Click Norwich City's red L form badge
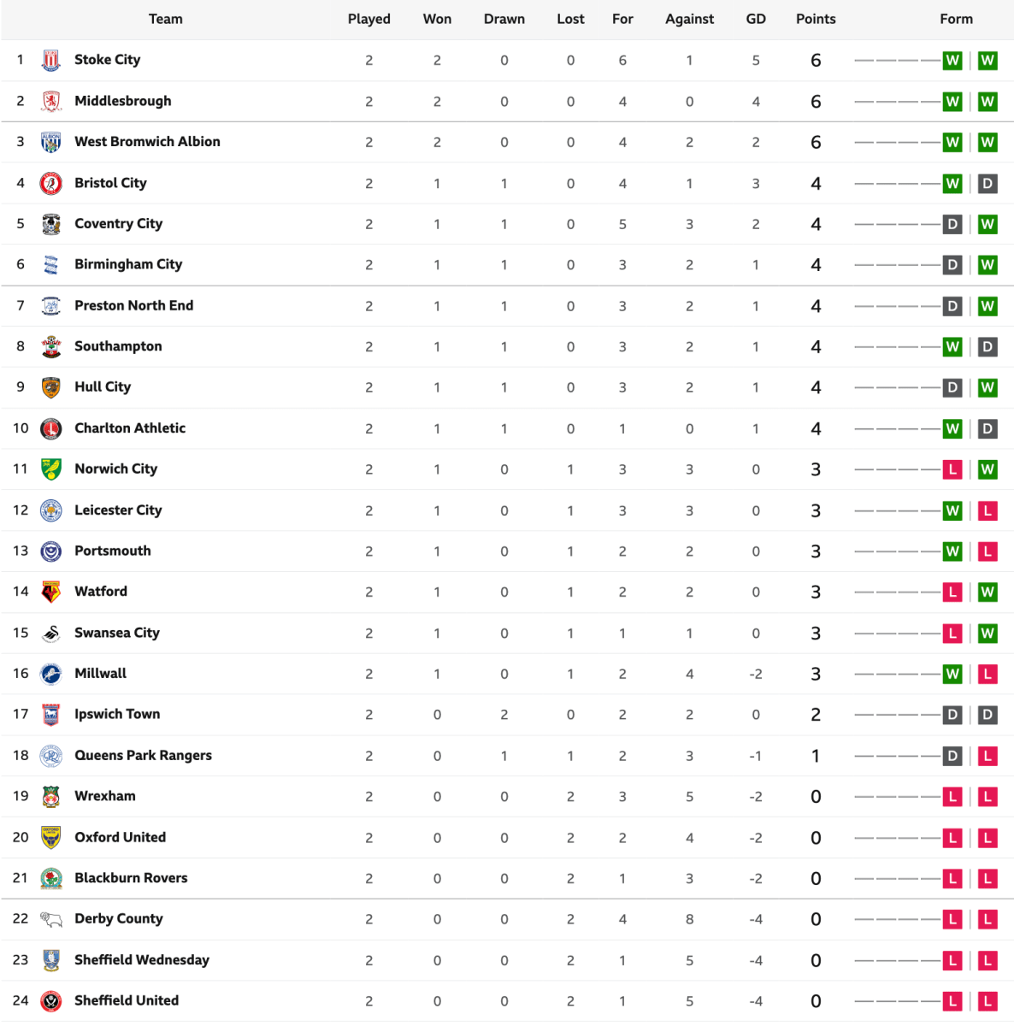Image resolution: width=1014 pixels, height=1026 pixels. pyautogui.click(x=952, y=469)
